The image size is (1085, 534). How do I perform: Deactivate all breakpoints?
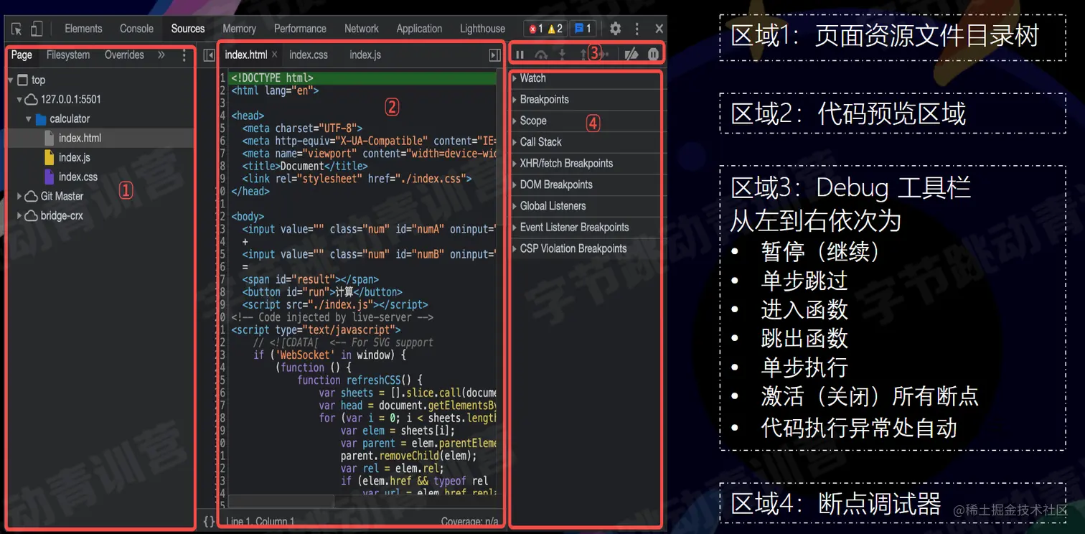point(631,54)
